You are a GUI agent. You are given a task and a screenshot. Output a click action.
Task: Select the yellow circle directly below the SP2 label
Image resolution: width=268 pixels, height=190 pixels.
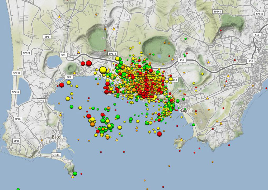(x=69, y=83)
